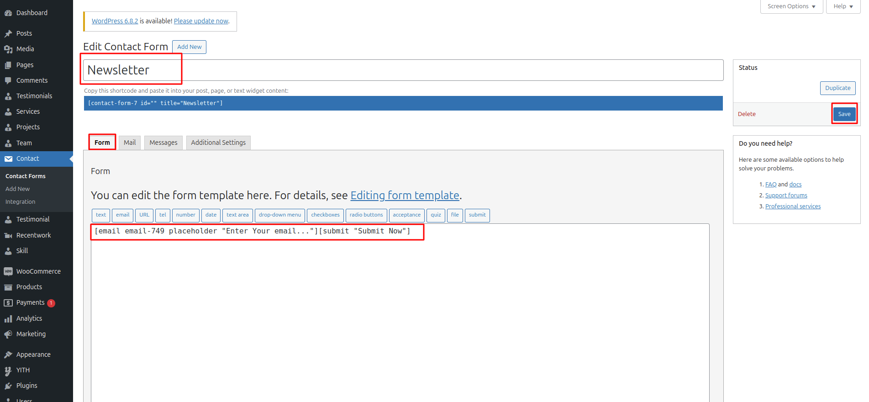Click the Posts pin icon
This screenshot has height=402, width=869.
pos(8,33)
